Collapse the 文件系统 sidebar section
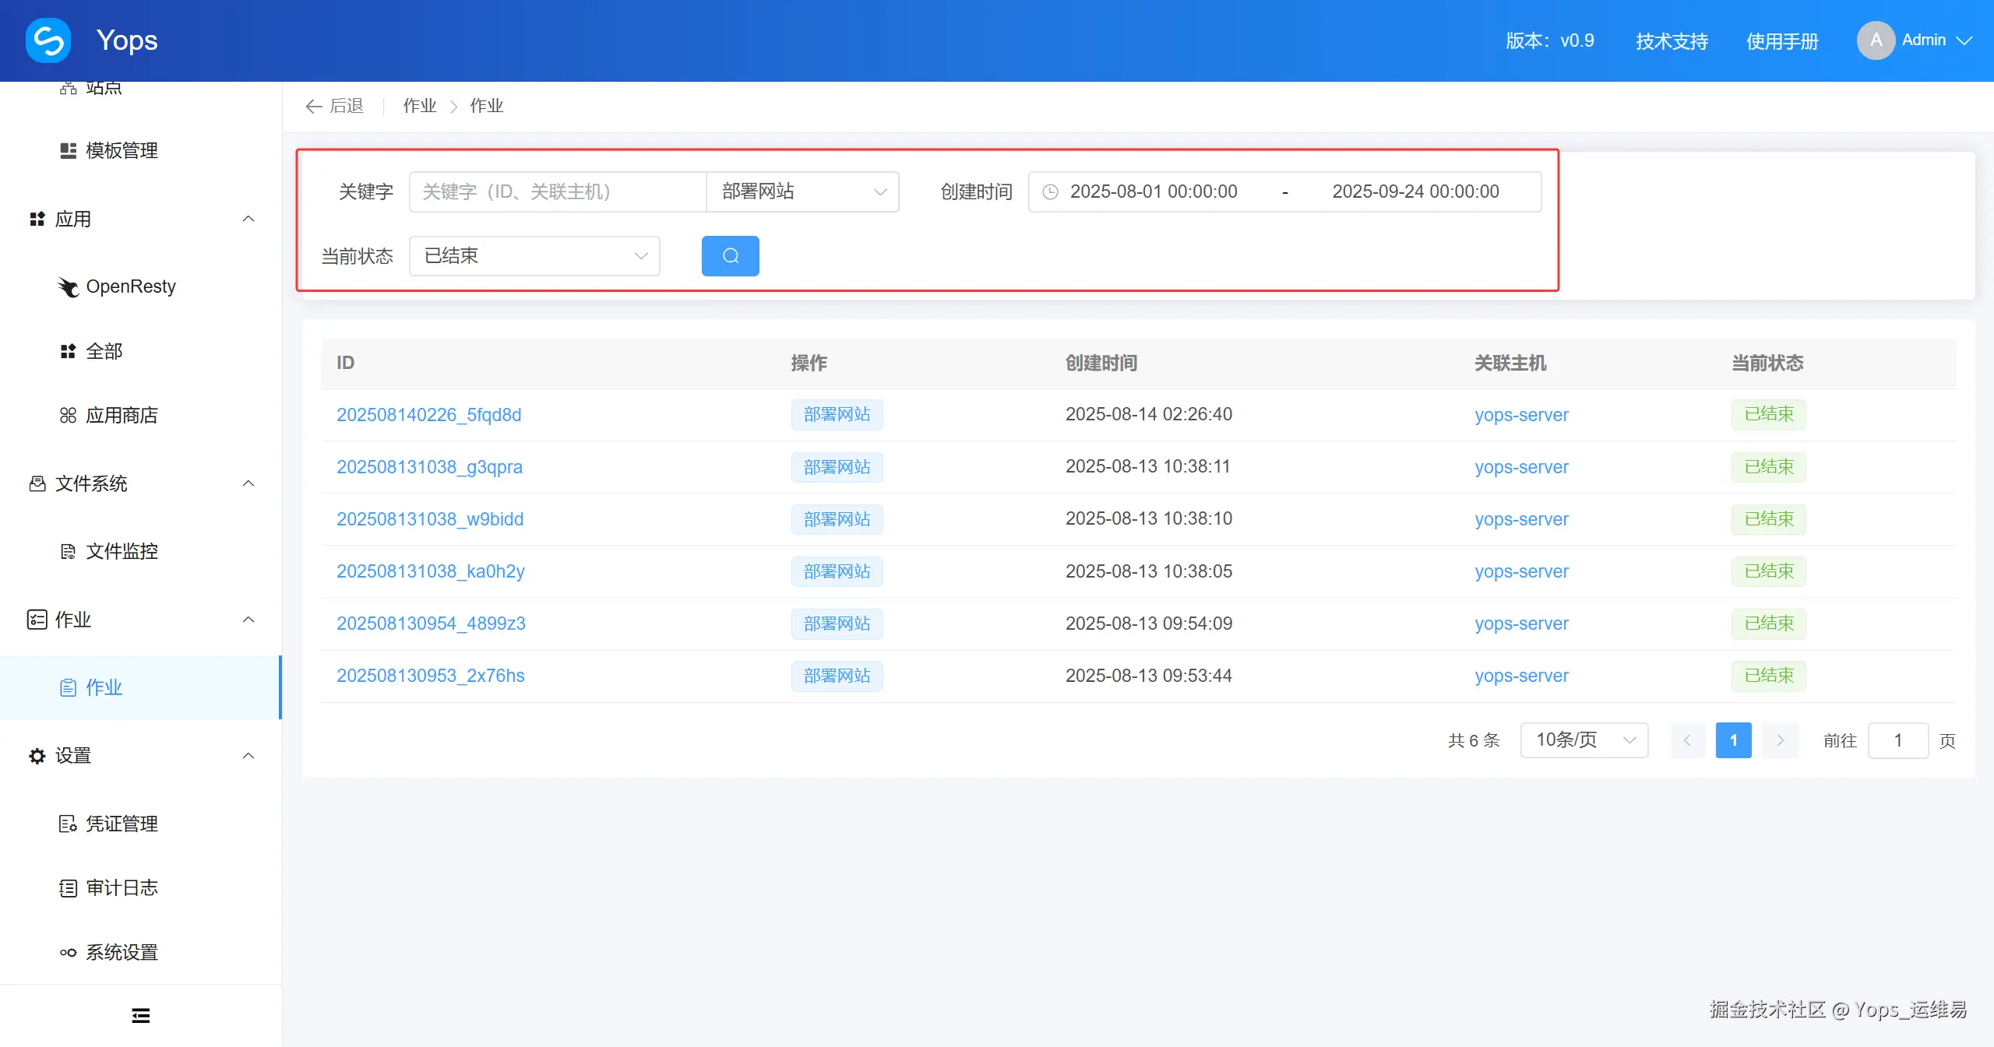 [248, 483]
